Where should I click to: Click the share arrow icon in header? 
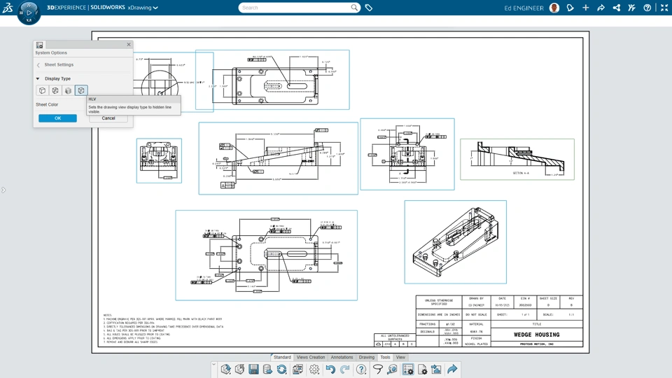[601, 8]
